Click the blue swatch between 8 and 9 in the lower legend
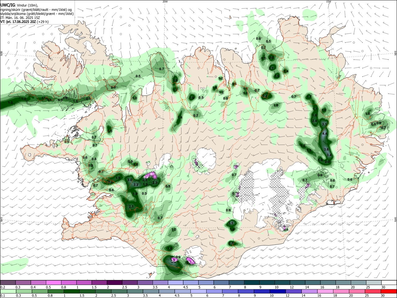Screen dimensions: 397x298 click(246, 291)
